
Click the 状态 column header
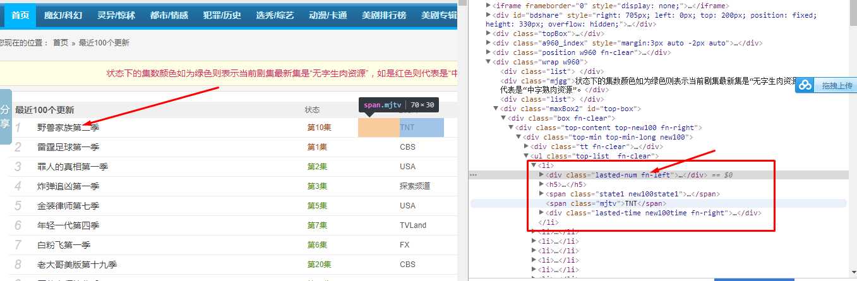pos(312,110)
